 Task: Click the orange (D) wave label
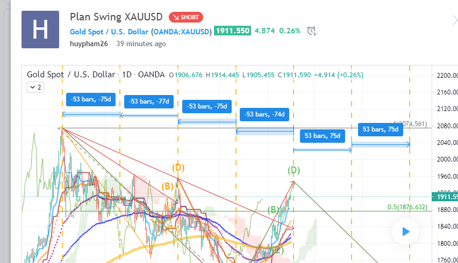point(178,167)
